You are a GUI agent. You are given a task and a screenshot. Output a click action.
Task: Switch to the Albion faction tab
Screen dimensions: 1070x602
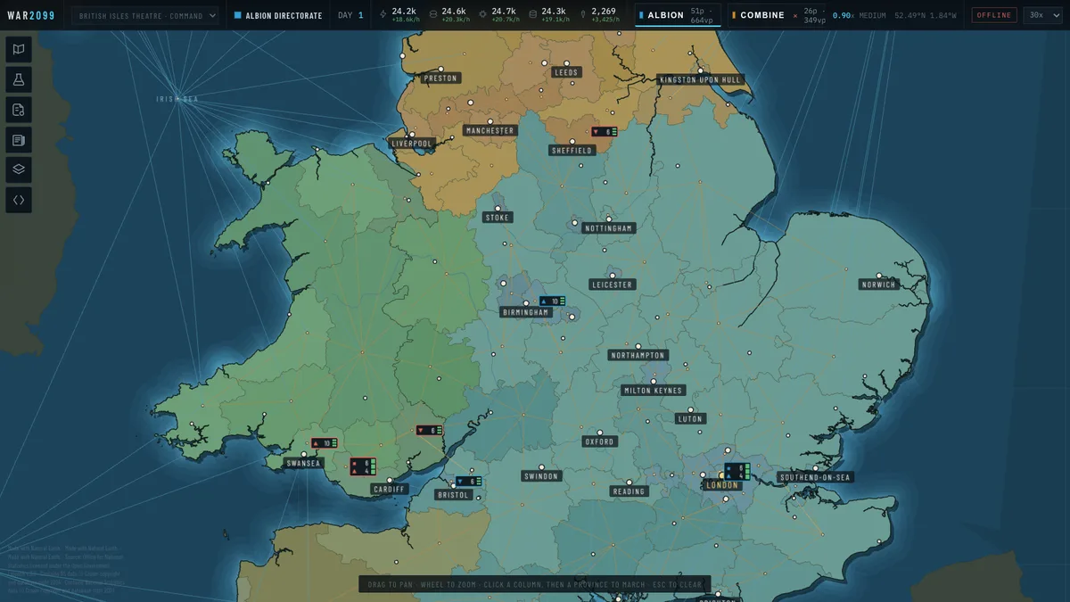[679, 15]
